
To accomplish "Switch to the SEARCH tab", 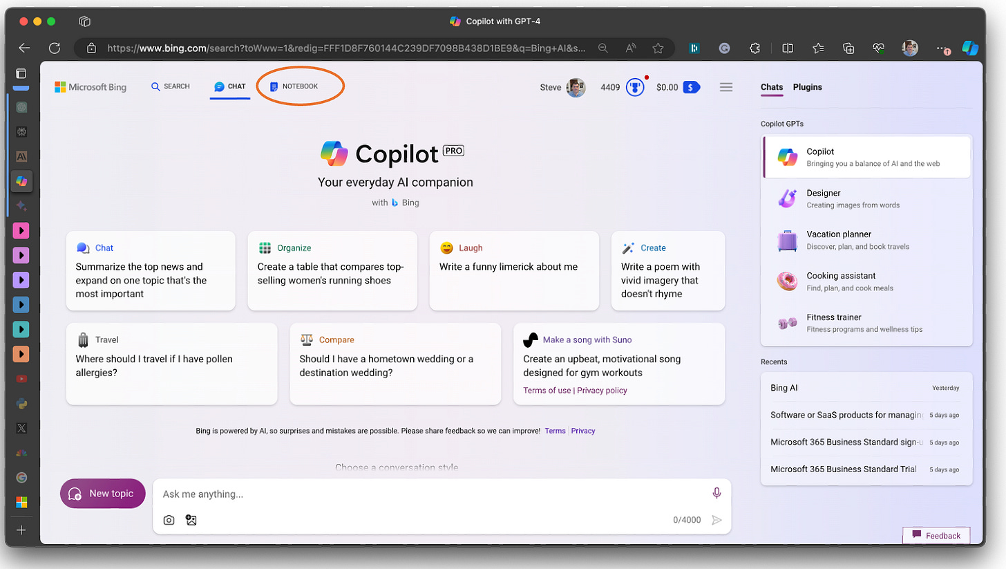I will point(171,86).
